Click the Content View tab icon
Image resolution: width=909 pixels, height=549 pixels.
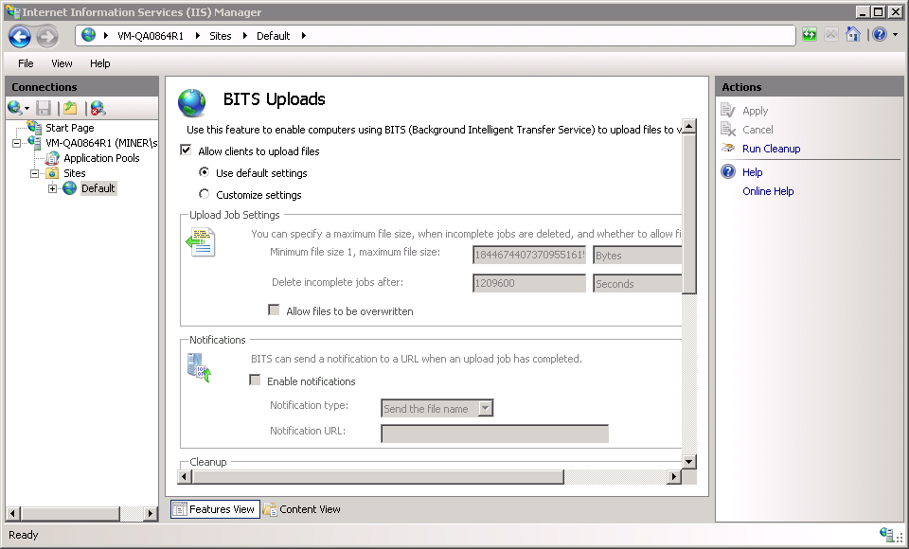pos(270,509)
